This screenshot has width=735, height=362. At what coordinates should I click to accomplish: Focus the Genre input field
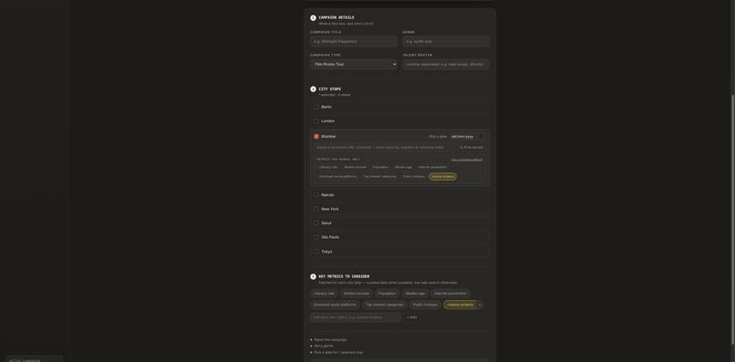[x=446, y=41]
